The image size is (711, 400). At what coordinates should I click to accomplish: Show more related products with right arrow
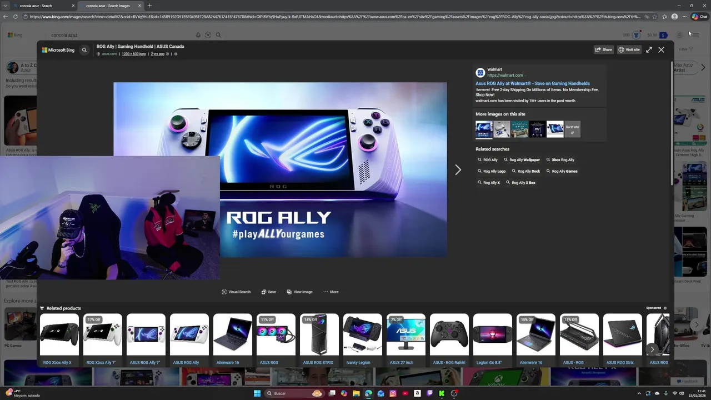point(652,349)
